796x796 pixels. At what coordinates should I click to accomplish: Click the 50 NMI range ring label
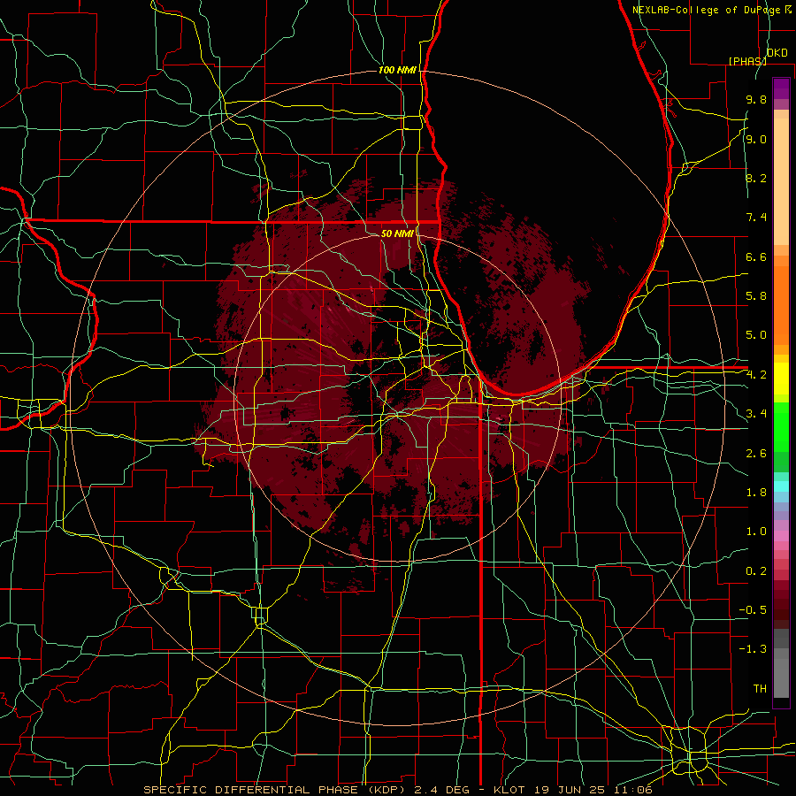click(x=397, y=233)
